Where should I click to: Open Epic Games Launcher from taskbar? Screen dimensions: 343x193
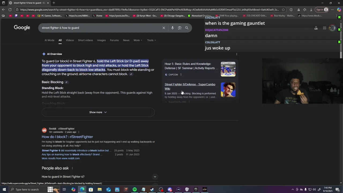coord(196,190)
